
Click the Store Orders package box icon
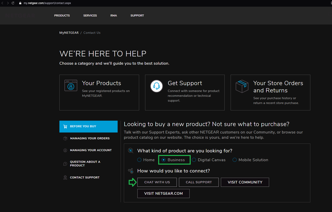tap(242, 86)
